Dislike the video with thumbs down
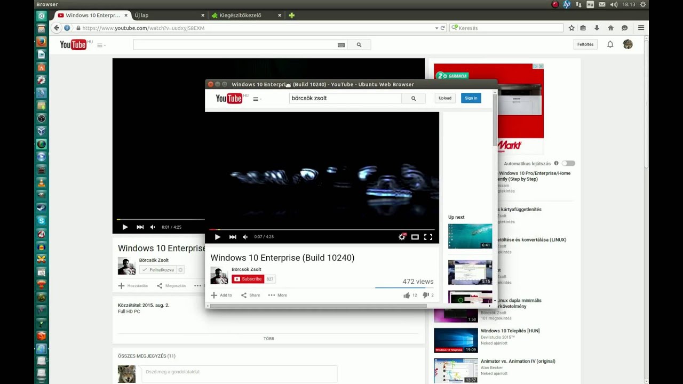This screenshot has height=384, width=683. click(x=425, y=295)
